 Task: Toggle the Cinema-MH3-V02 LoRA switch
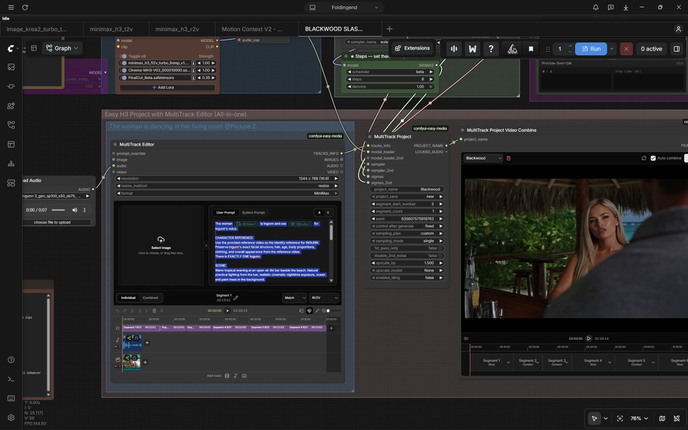click(x=124, y=70)
